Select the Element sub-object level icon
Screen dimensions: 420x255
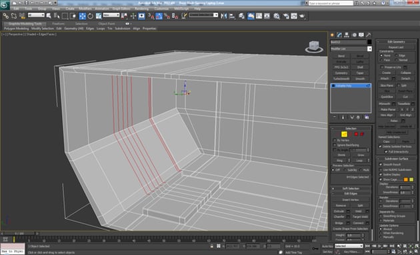pos(362,134)
